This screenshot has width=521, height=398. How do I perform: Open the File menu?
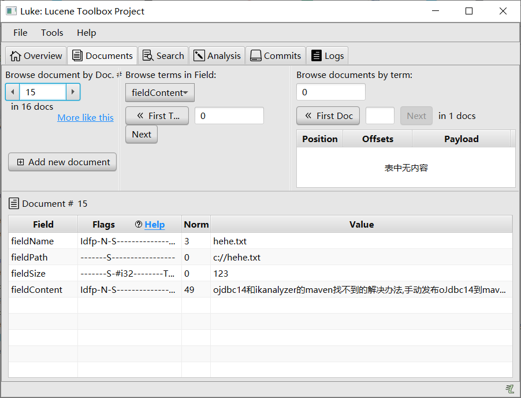(20, 32)
